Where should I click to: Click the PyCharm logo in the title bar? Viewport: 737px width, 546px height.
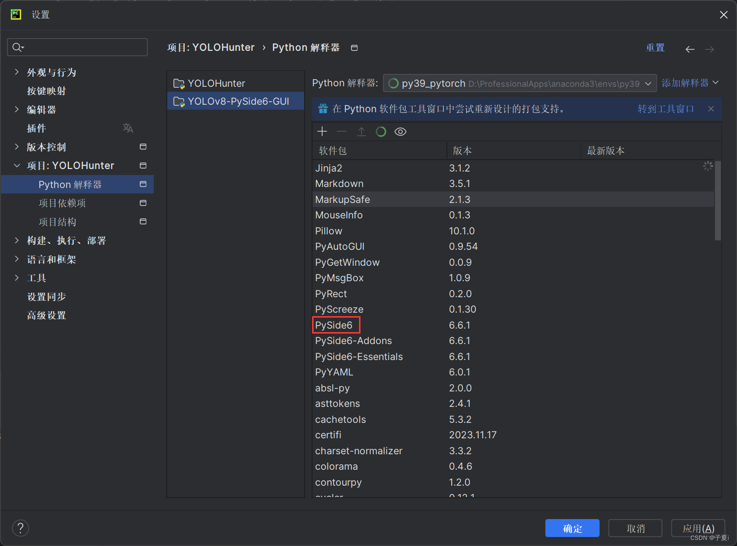(16, 14)
